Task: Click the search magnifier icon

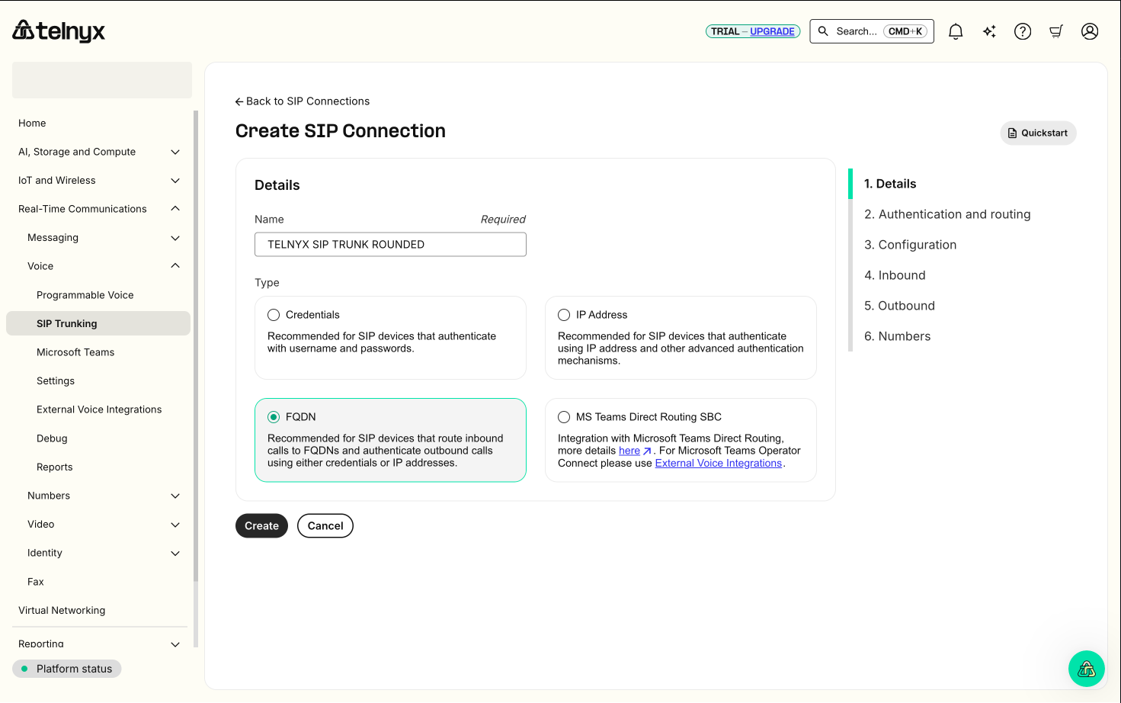Action: pyautogui.click(x=823, y=31)
